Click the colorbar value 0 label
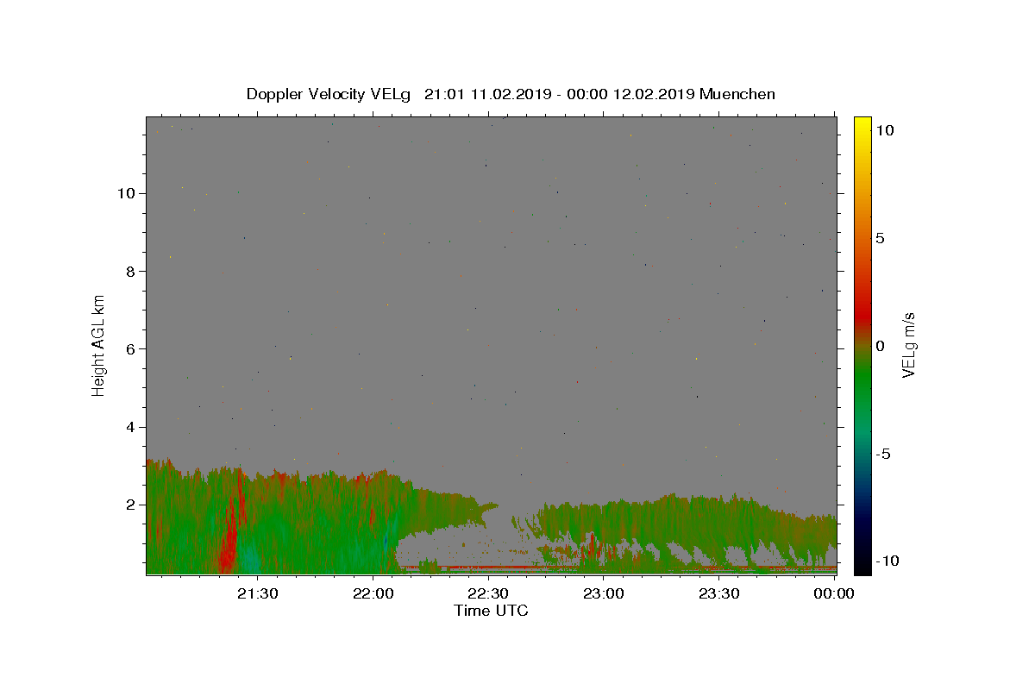1035x690 pixels. [880, 346]
